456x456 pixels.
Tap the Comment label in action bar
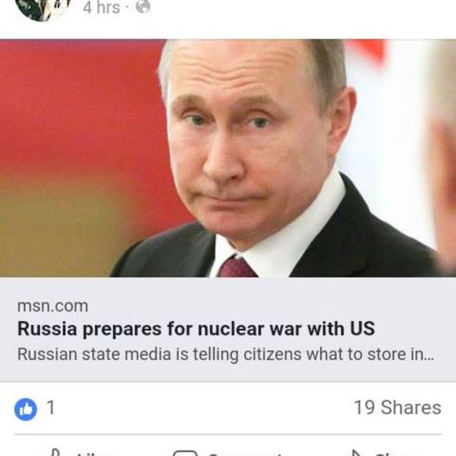(x=245, y=454)
